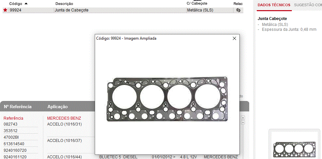Viewport: 322px width, 159px height.
Task: Close the enlarged image popup
Action: tap(234, 38)
